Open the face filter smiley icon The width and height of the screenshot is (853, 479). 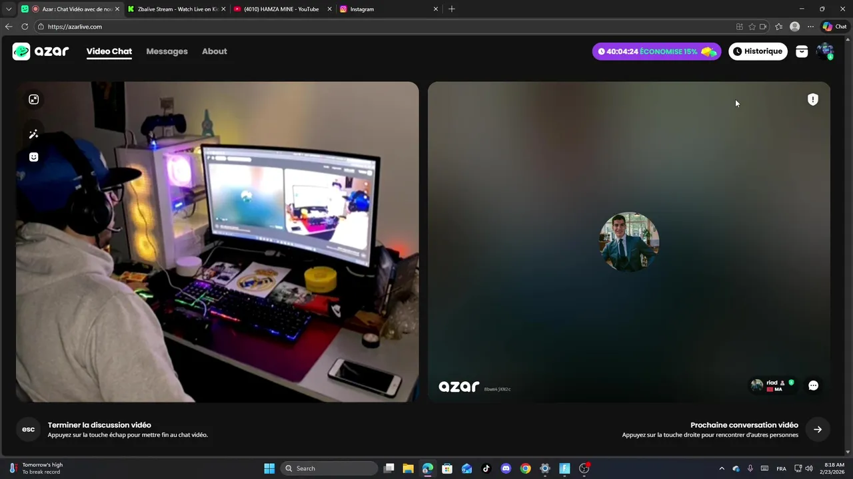click(34, 157)
